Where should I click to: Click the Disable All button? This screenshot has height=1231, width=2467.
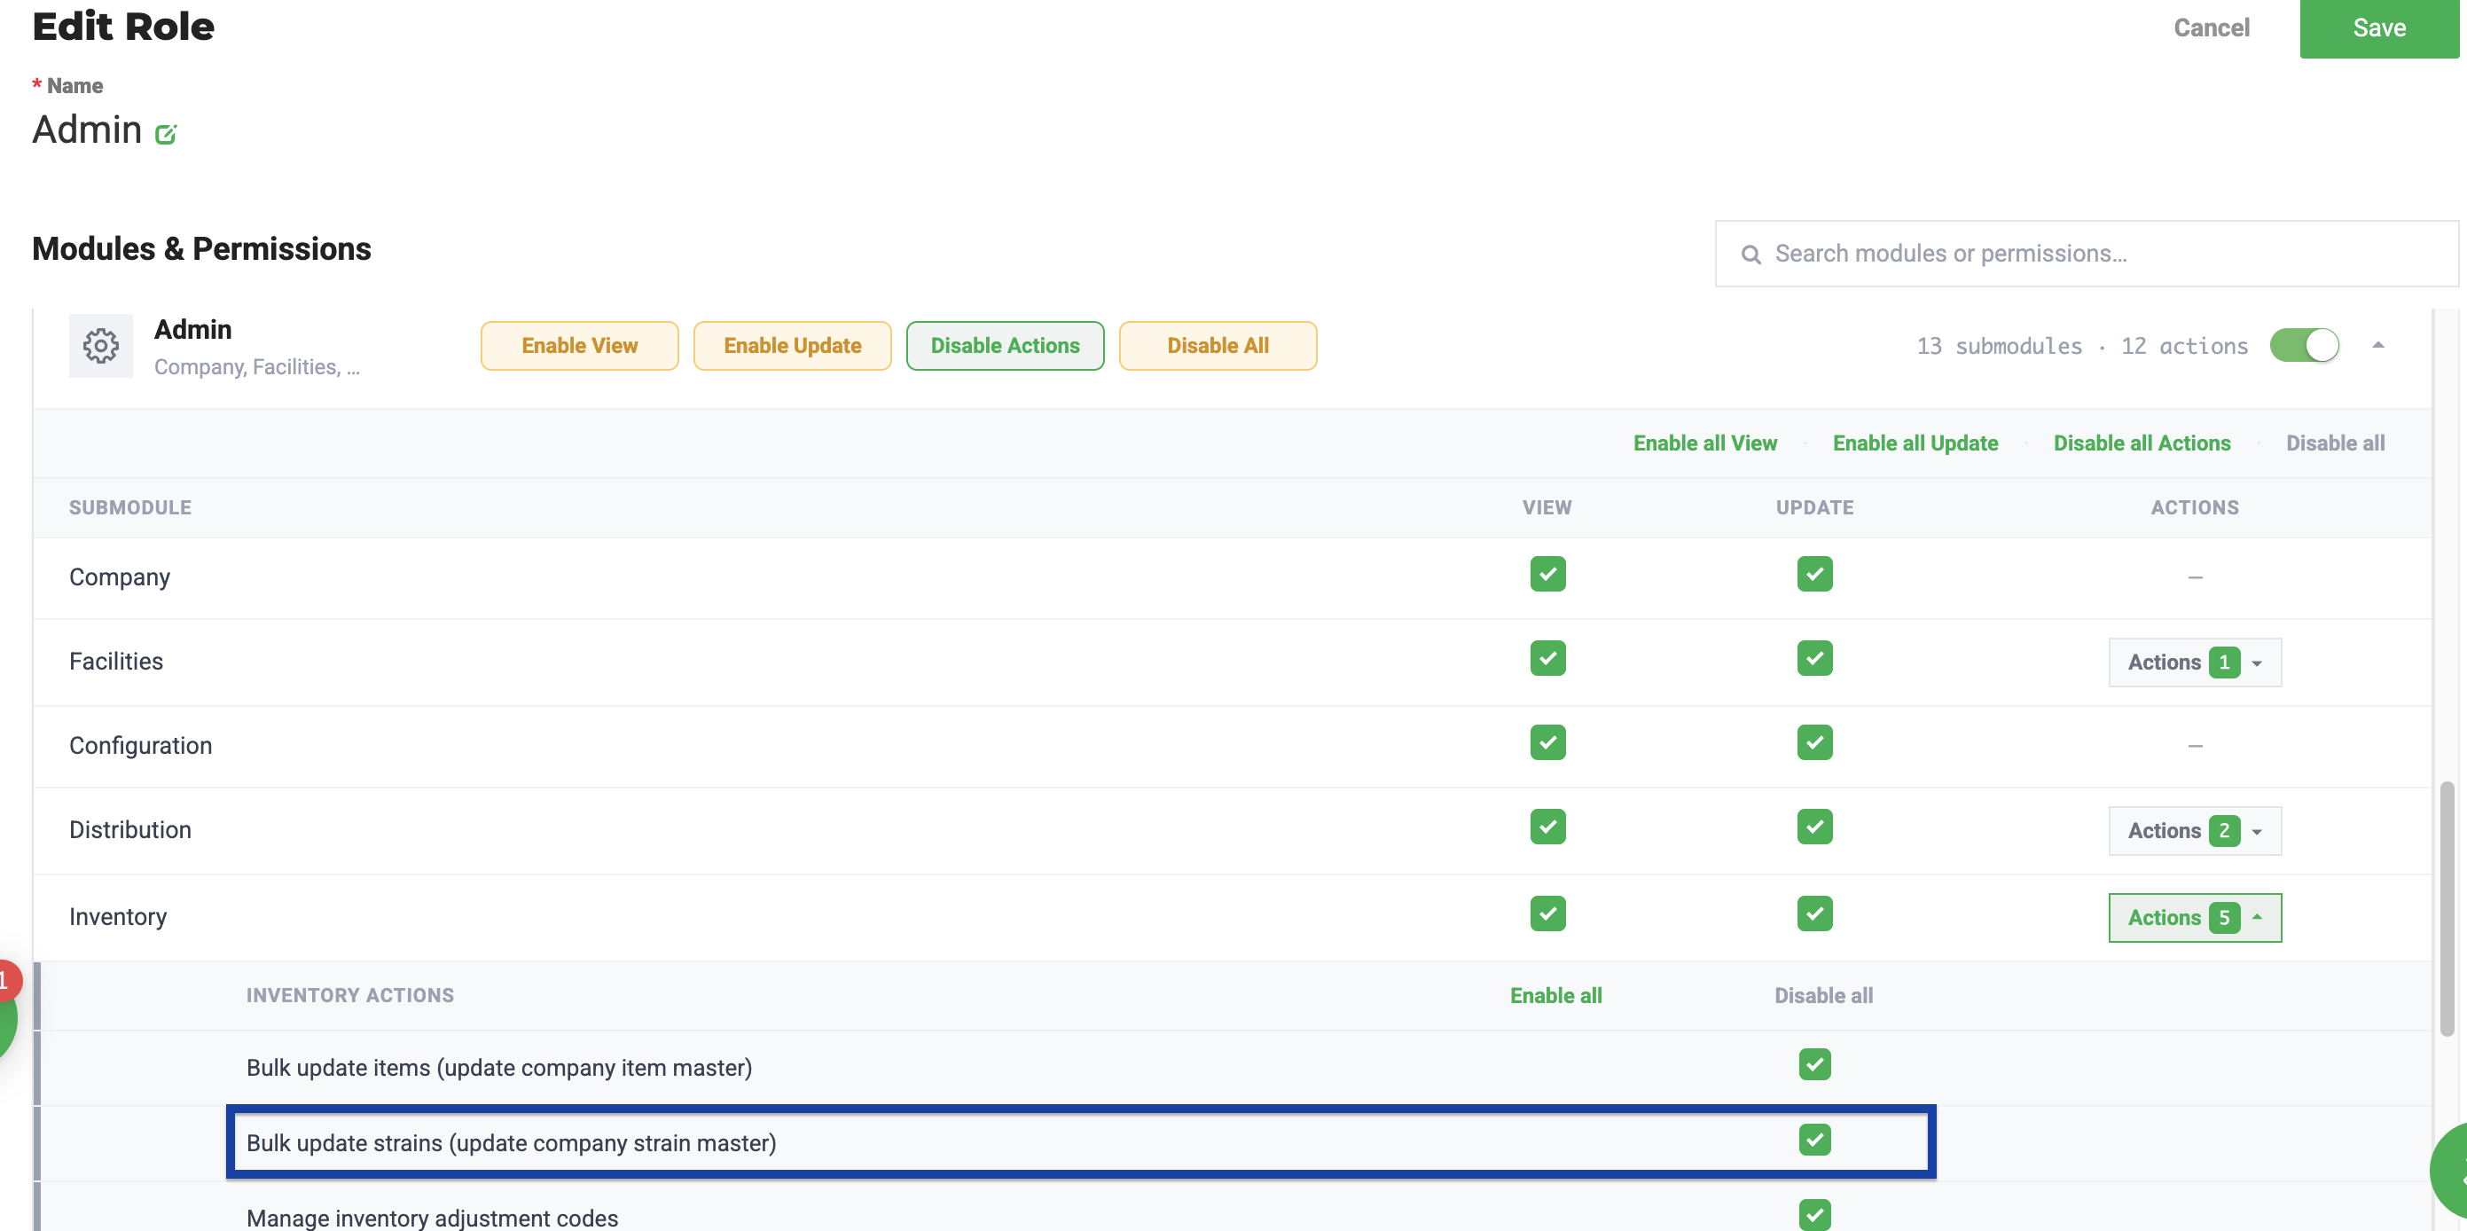(x=1218, y=346)
